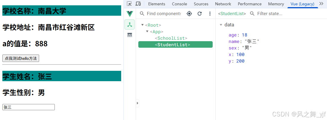Click the x: 100 data entry
This screenshot has width=327, height=120.
(x=236, y=55)
